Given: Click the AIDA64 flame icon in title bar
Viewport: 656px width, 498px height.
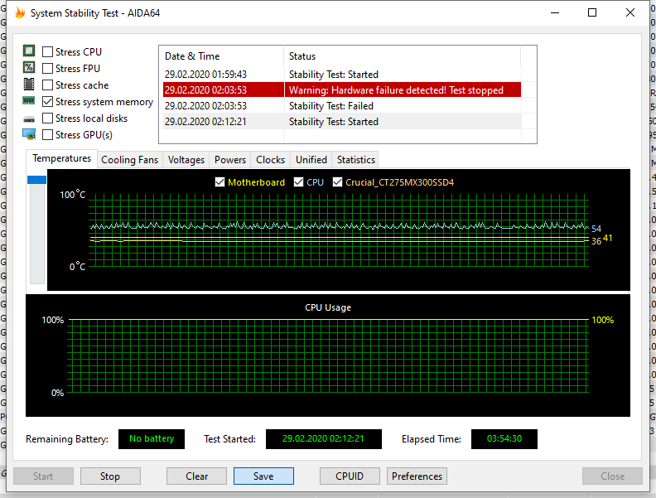Looking at the screenshot, I should coord(20,13).
